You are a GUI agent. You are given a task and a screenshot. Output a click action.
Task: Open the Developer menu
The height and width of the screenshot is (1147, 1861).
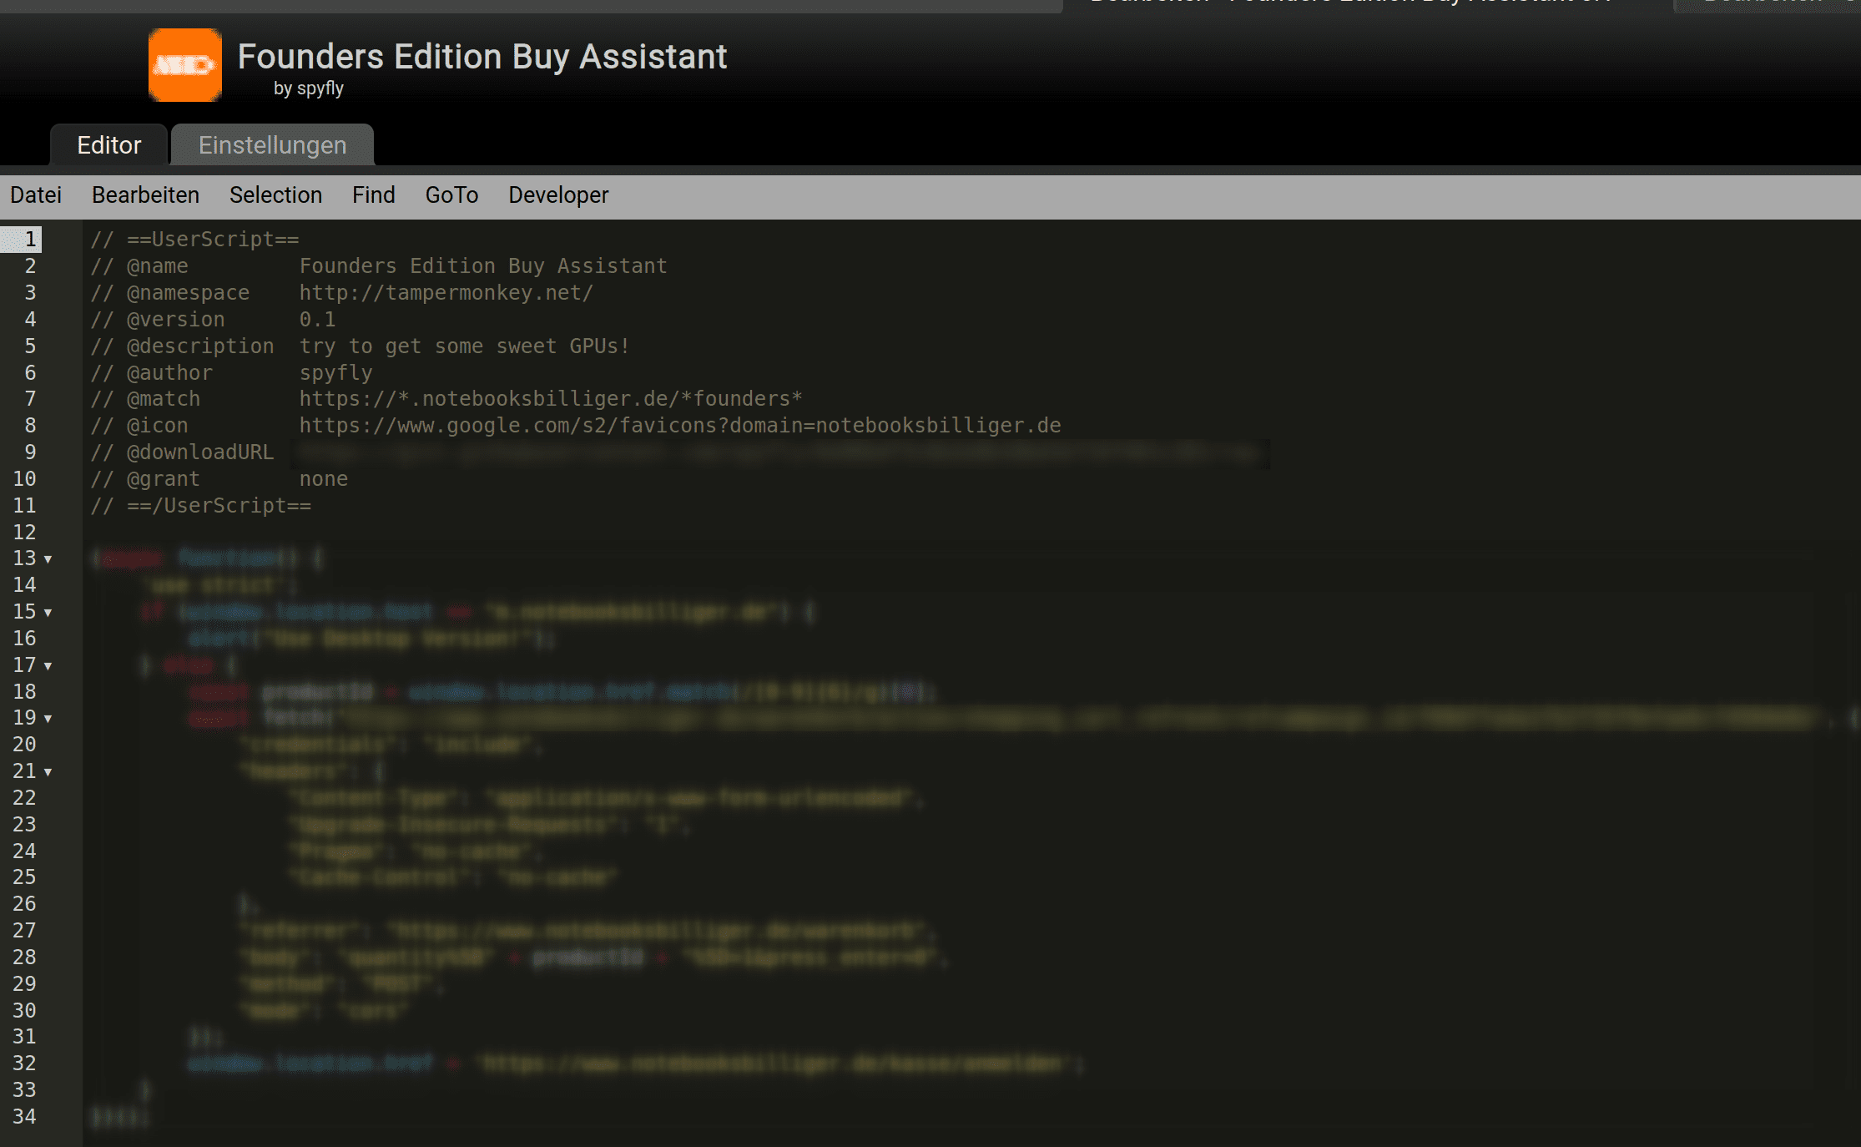558,195
